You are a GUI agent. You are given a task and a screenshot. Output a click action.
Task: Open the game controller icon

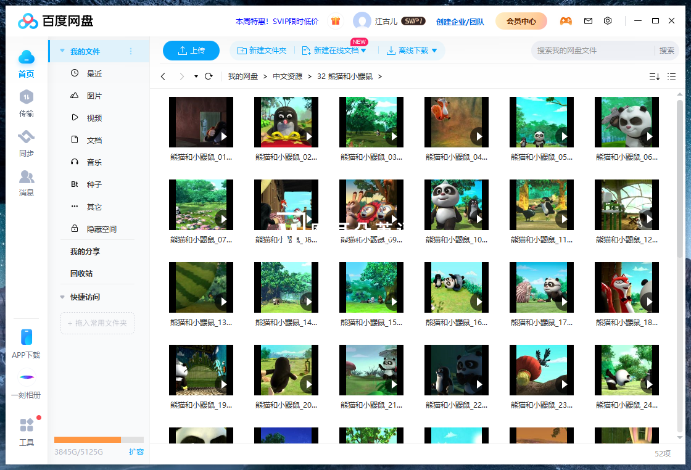565,21
